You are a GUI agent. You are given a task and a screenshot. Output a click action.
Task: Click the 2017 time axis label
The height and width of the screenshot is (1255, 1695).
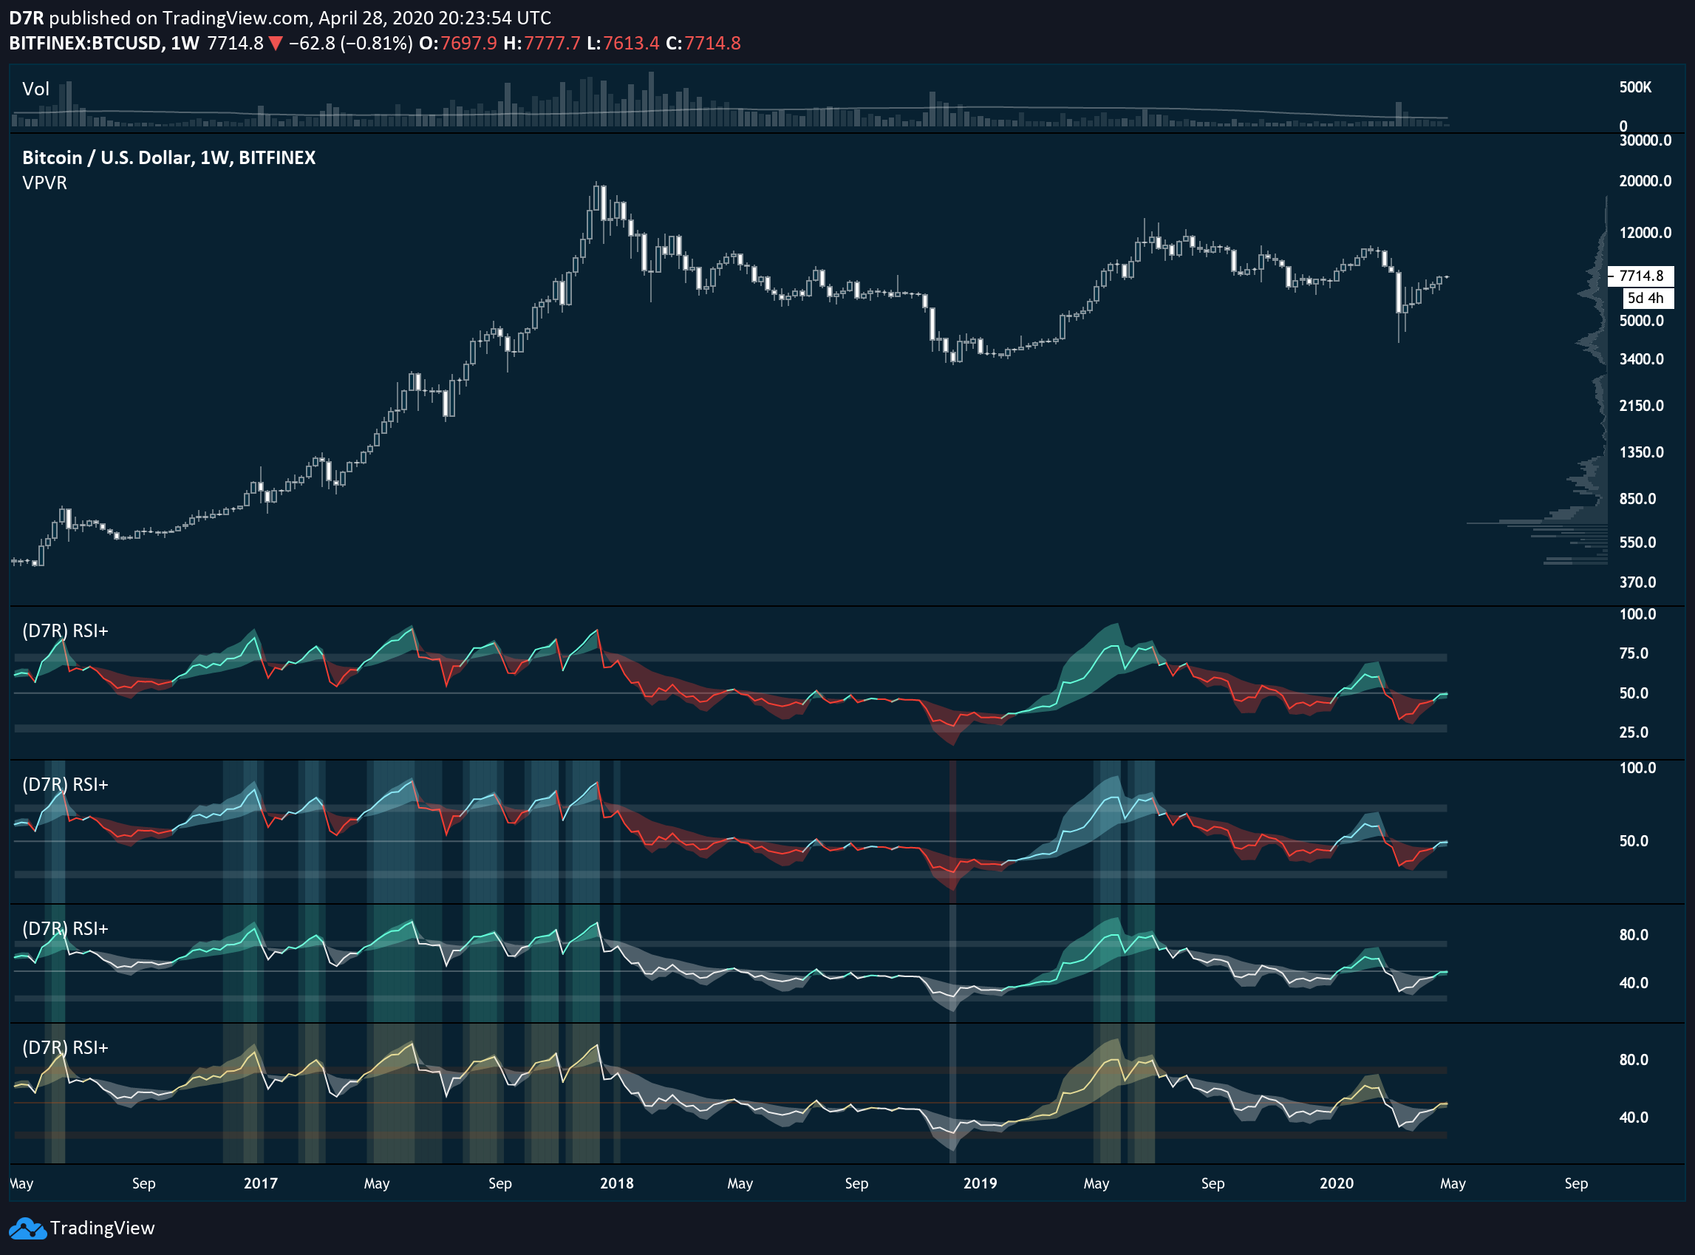coord(261,1183)
